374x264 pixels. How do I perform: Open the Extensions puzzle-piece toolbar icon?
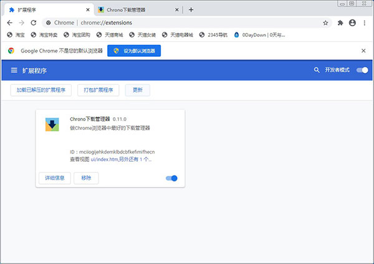point(340,22)
